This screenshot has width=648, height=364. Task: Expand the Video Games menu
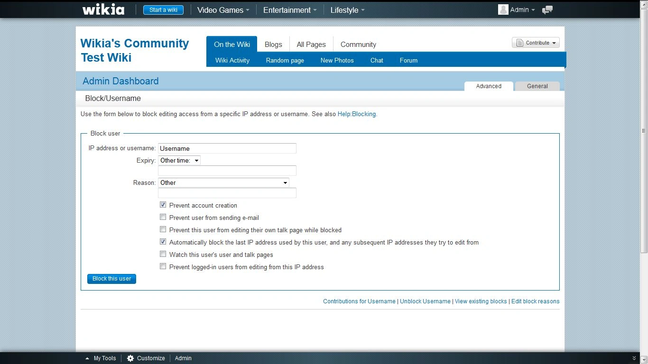223,10
